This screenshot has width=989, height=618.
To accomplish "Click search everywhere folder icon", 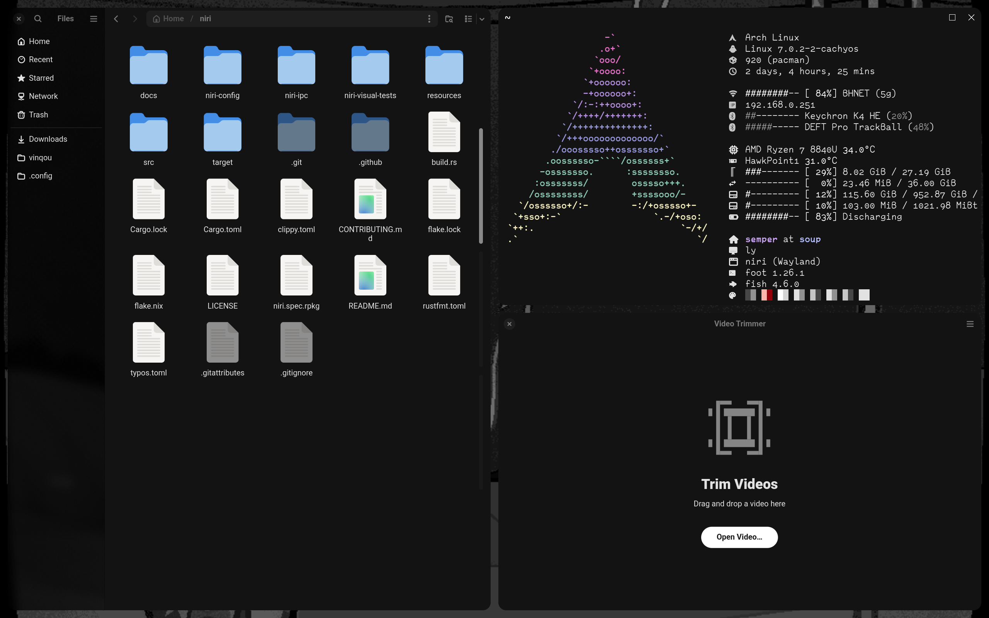I will pyautogui.click(x=449, y=19).
